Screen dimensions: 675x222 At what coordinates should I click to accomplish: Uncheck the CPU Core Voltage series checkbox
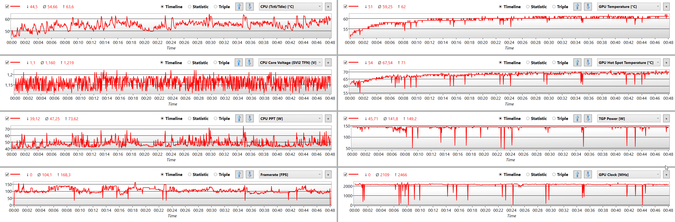point(7,62)
